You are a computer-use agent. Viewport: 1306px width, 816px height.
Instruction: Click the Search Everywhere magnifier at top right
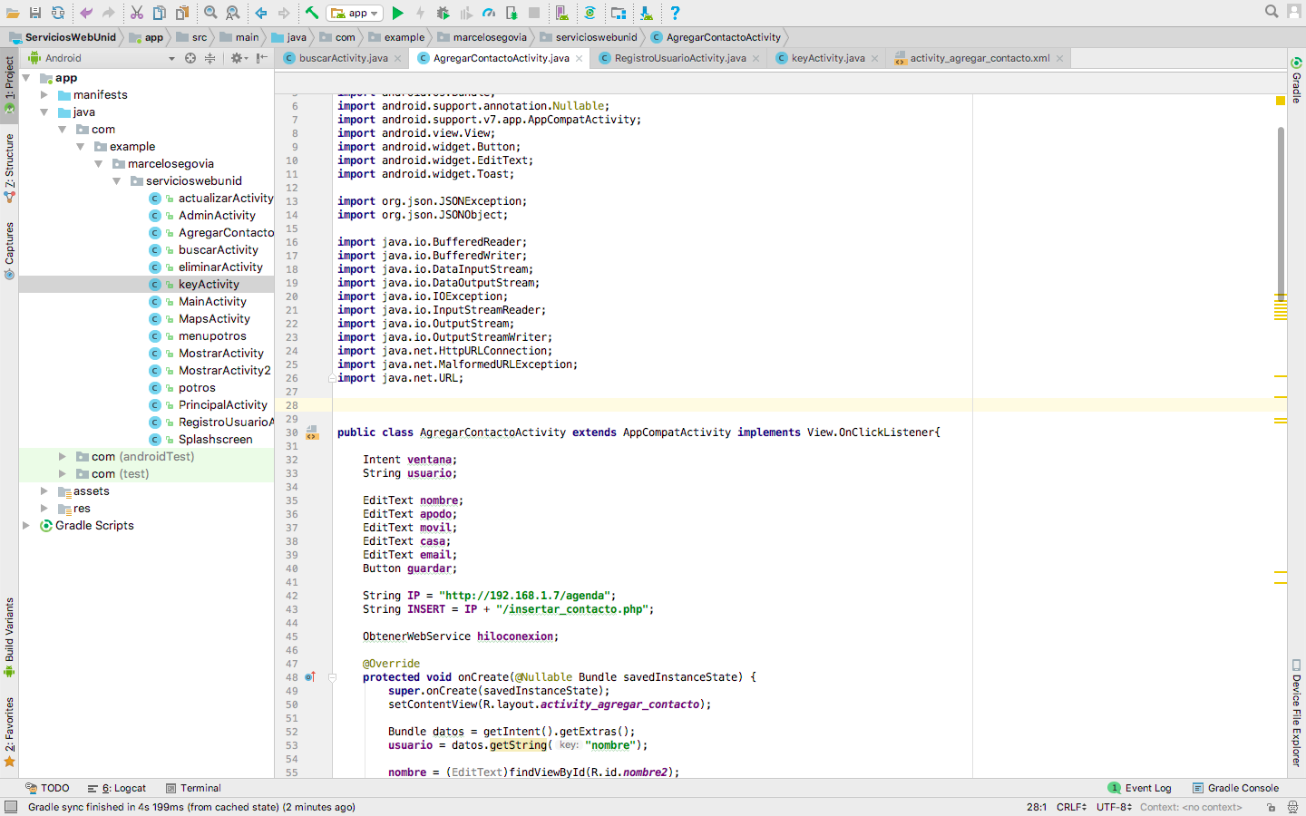pyautogui.click(x=1272, y=12)
